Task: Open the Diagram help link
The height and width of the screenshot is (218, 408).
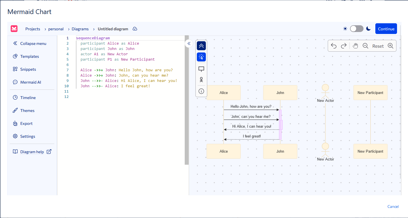Action: (32, 152)
